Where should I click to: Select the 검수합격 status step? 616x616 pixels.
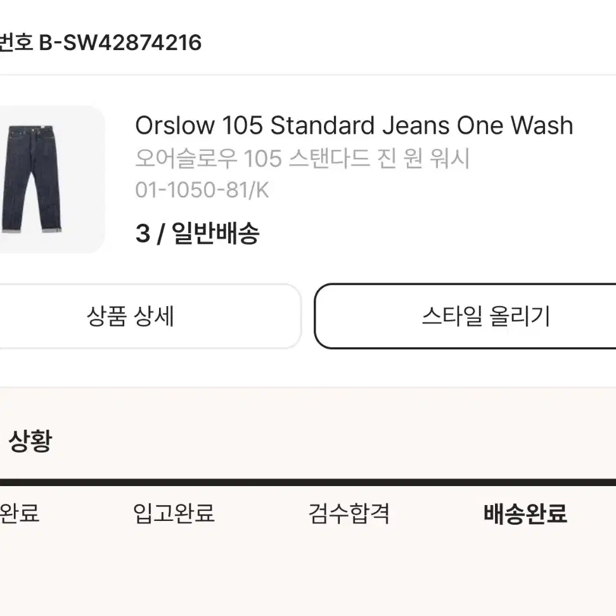pyautogui.click(x=349, y=513)
